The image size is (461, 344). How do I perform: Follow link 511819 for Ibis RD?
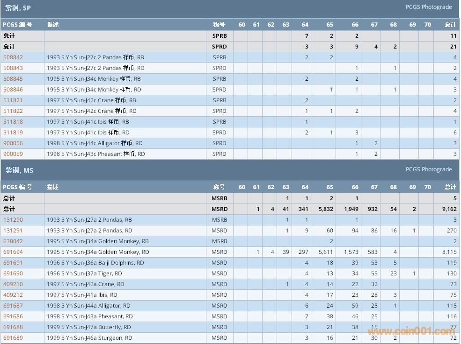[13, 133]
